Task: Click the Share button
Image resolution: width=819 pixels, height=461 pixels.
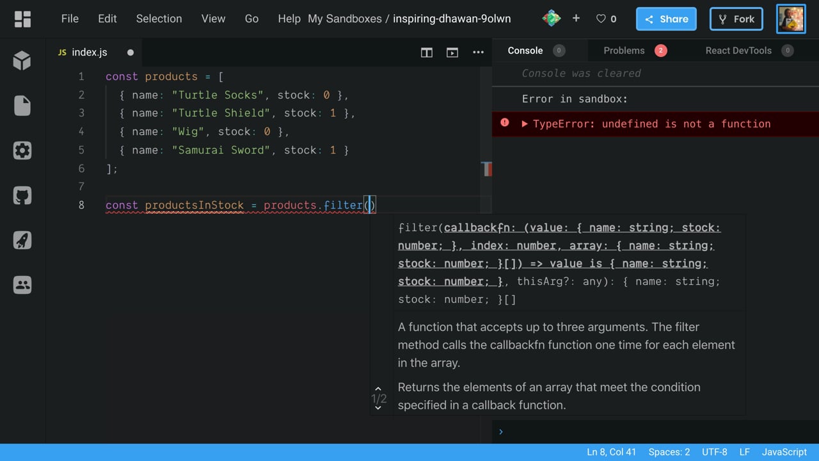Action: [666, 19]
